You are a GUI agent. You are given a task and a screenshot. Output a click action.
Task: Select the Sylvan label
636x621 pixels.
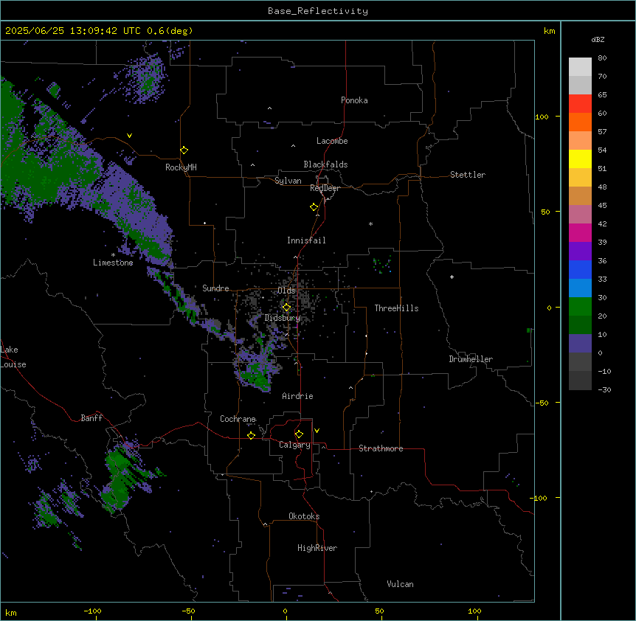point(288,181)
